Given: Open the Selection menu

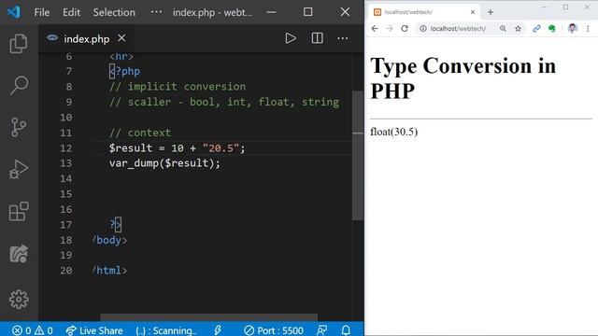Looking at the screenshot, I should [114, 12].
